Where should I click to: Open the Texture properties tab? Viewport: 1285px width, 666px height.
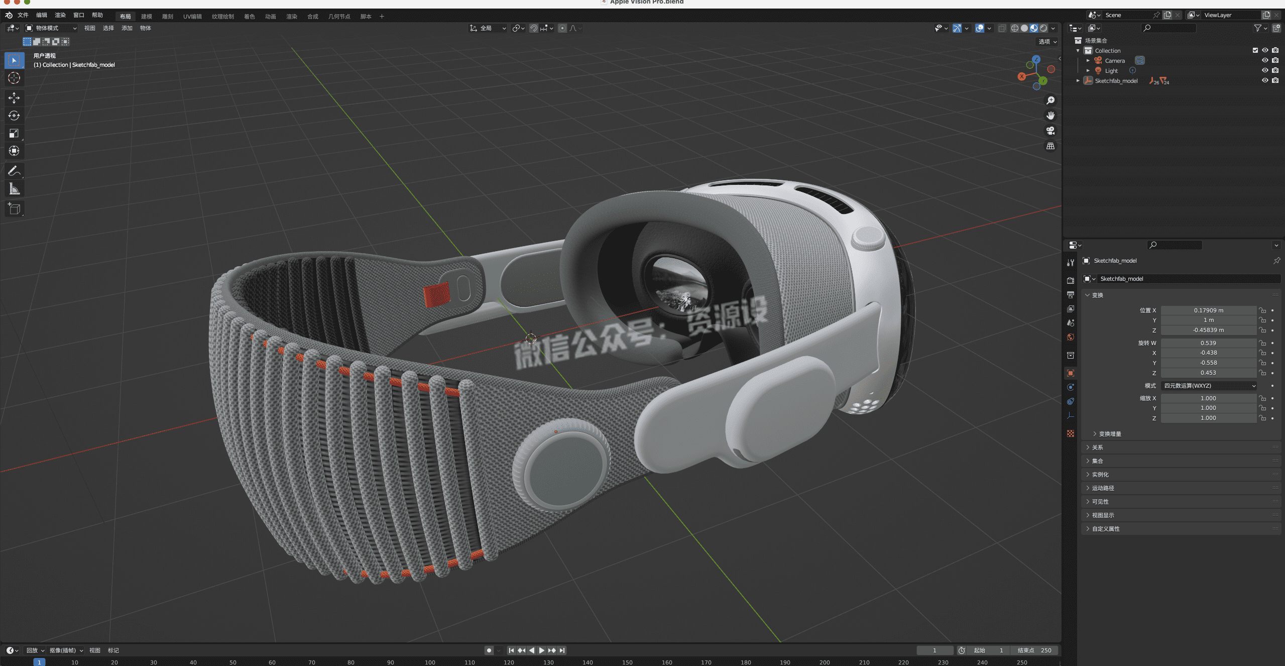click(x=1071, y=433)
